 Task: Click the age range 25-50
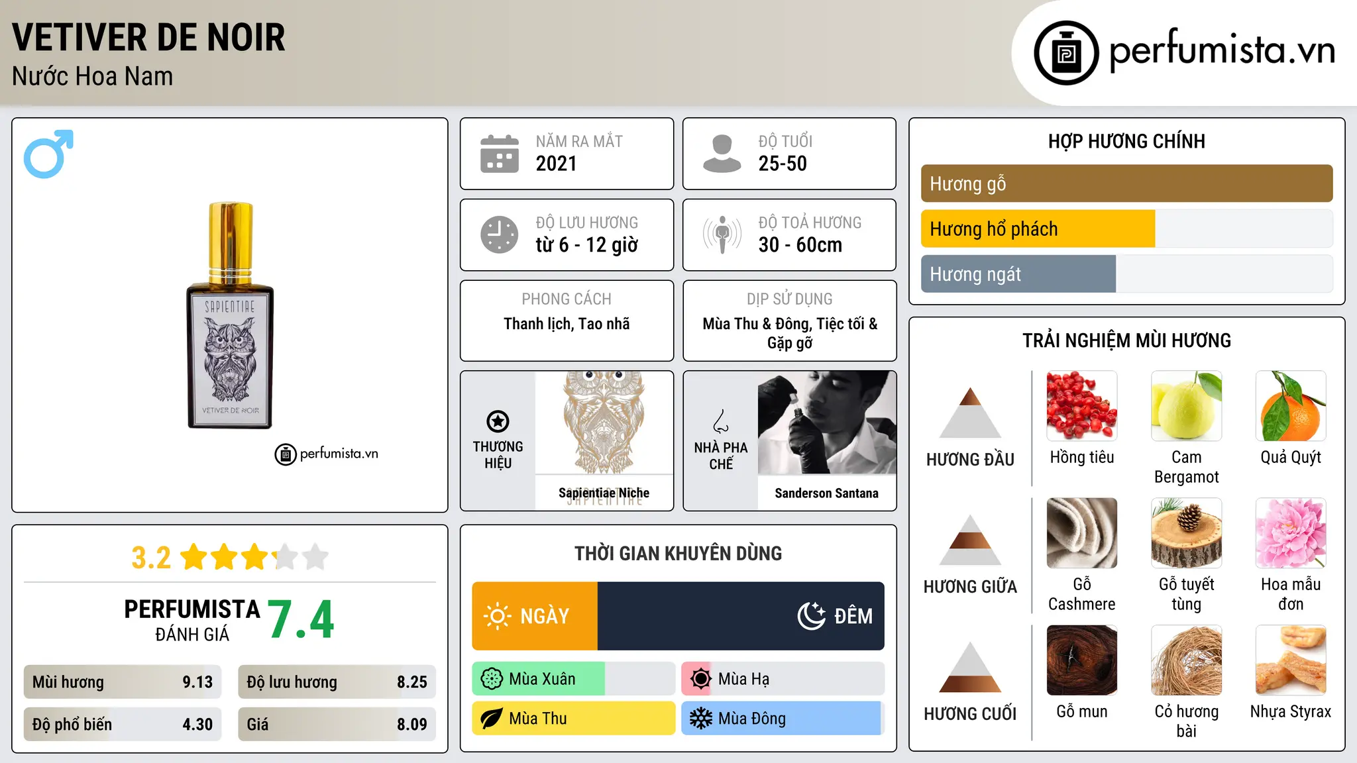(x=783, y=164)
